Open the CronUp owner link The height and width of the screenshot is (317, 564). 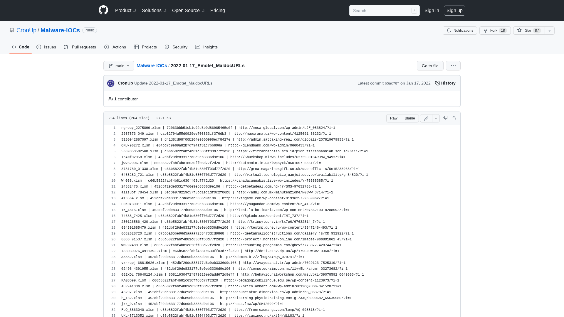(x=26, y=30)
